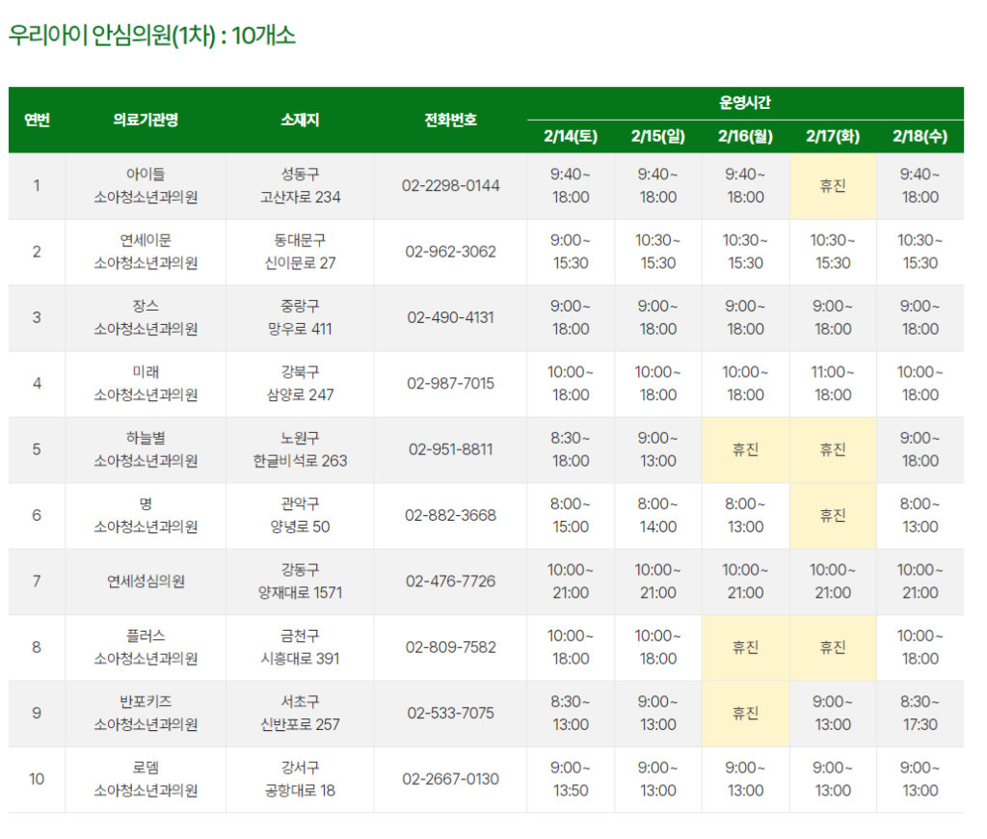Viewport: 987px width, 839px height.
Task: Click 휴진 cell for 아이들 clinic on 2/17
Action: click(833, 186)
